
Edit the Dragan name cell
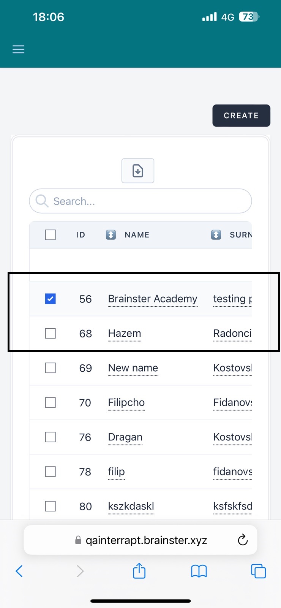125,437
